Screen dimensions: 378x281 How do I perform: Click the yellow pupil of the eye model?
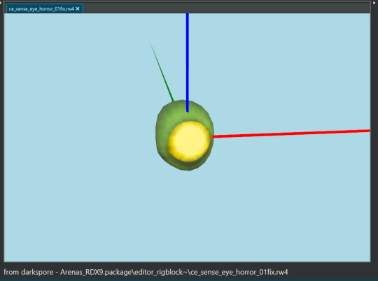tap(189, 141)
